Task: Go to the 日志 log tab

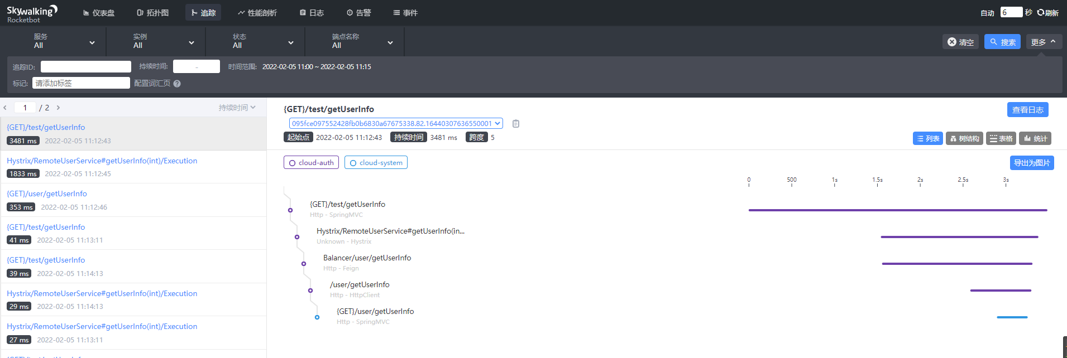Action: point(312,12)
